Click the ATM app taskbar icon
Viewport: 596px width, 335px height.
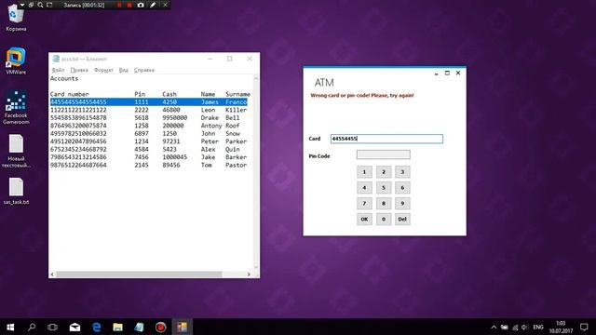(x=183, y=327)
